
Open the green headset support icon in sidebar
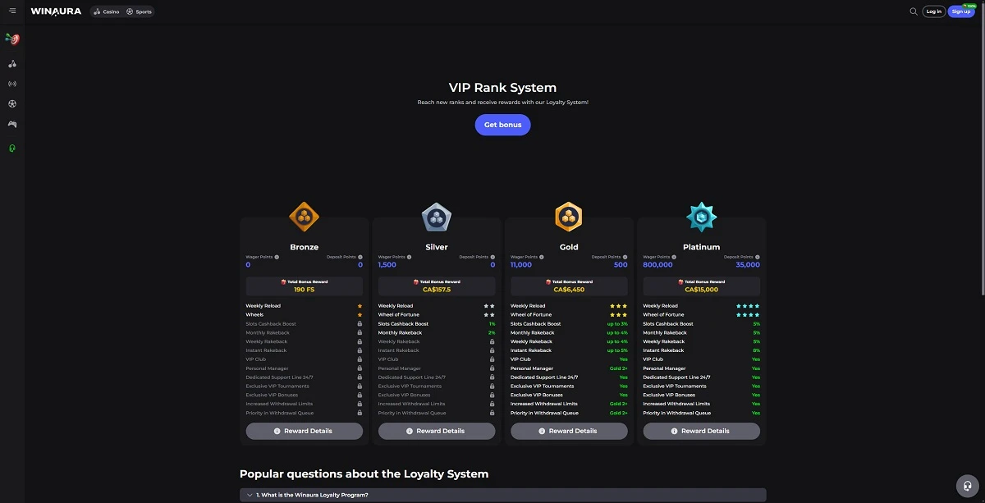(12, 149)
